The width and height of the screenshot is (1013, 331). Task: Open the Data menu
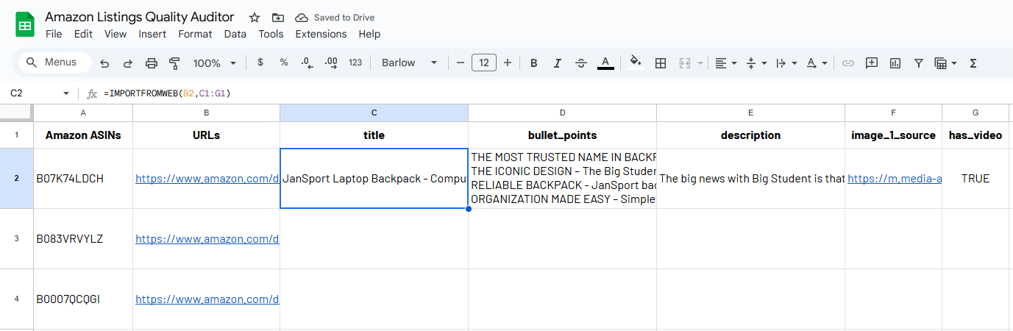tap(235, 34)
